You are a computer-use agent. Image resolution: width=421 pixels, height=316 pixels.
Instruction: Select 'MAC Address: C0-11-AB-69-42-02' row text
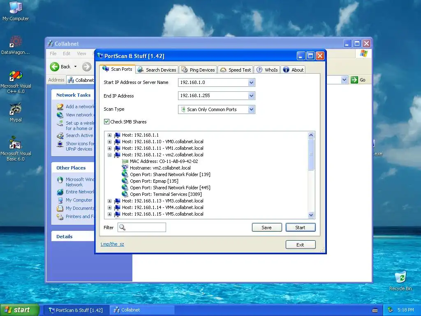164,161
